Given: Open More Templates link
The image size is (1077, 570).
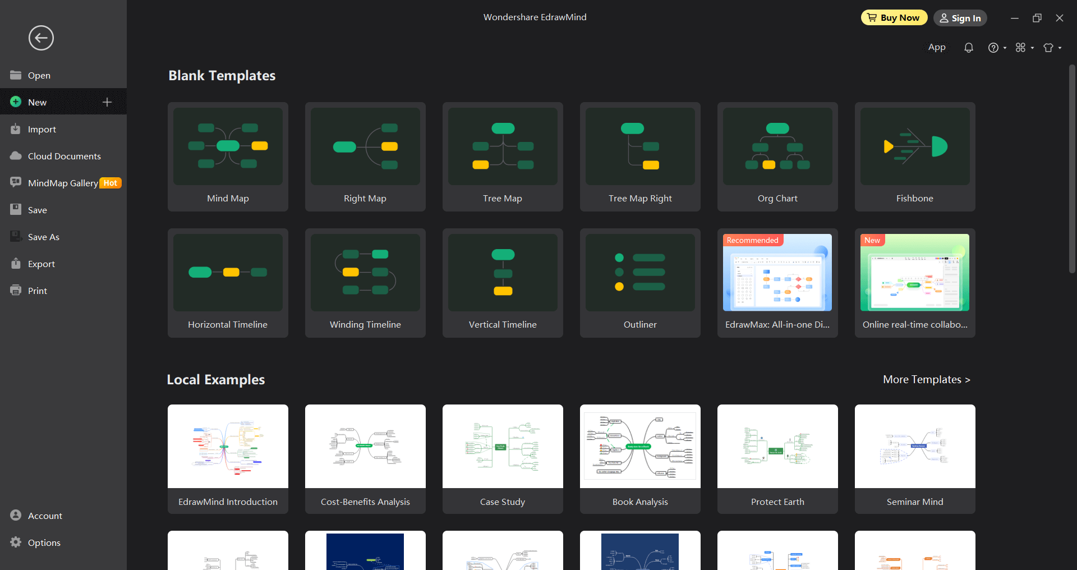Looking at the screenshot, I should click(x=927, y=379).
